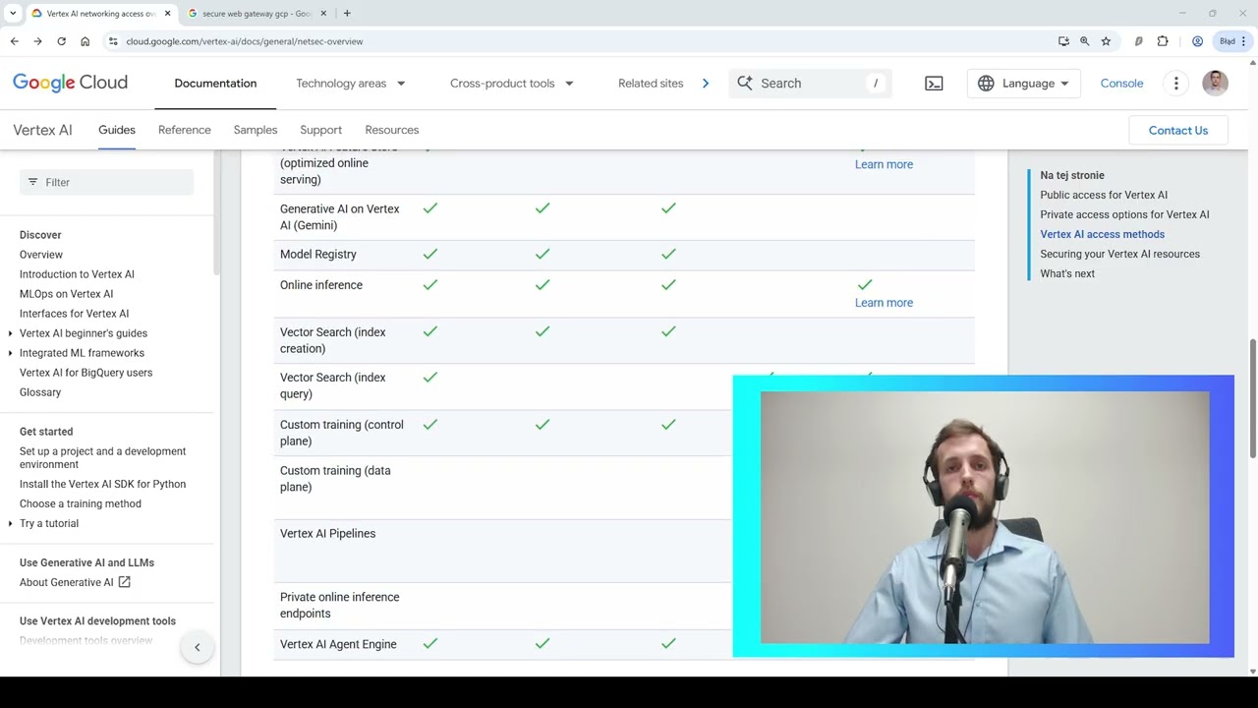1258x708 pixels.
Task: Click the page vertical scrollbar thumb
Action: tap(1252, 398)
